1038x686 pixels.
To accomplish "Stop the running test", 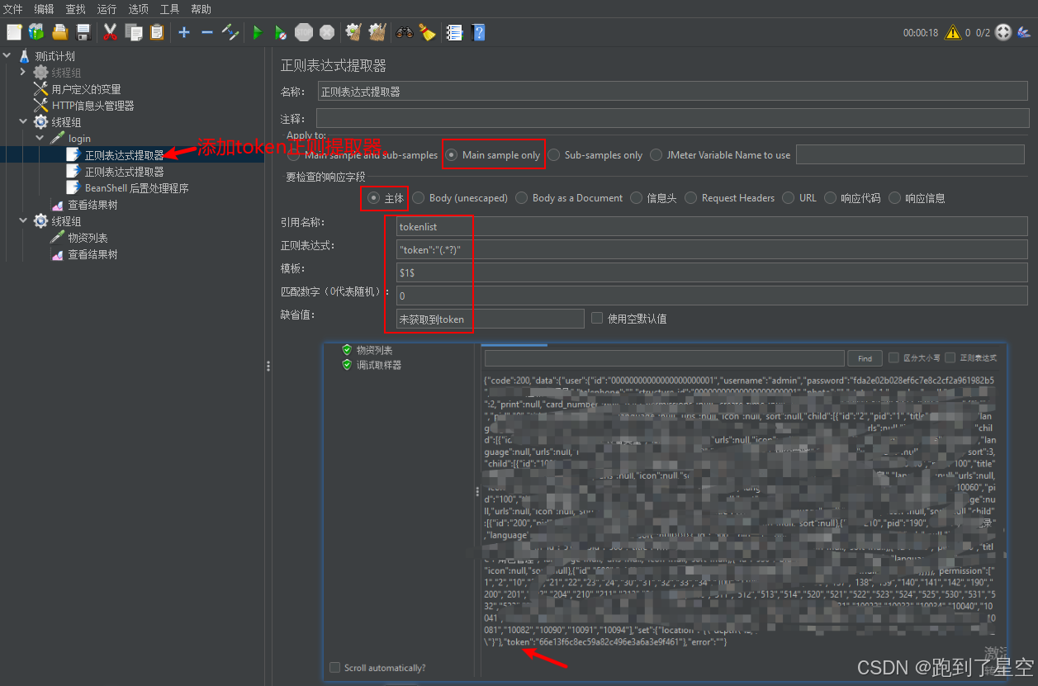I will pyautogui.click(x=304, y=32).
